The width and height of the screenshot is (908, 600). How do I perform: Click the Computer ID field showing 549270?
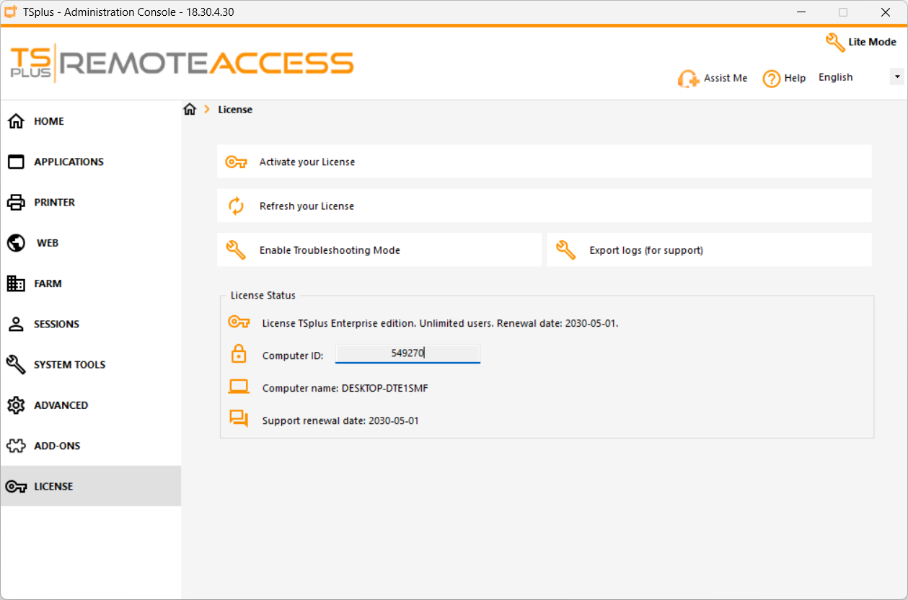tap(407, 353)
